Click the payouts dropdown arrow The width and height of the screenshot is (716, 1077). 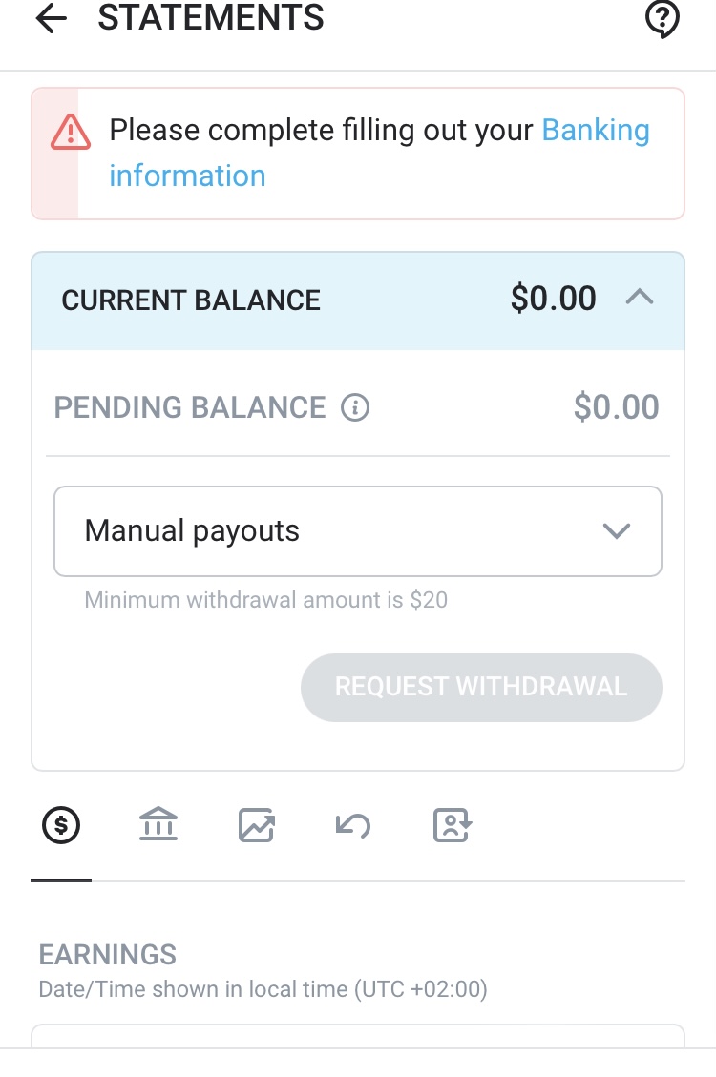pos(618,531)
